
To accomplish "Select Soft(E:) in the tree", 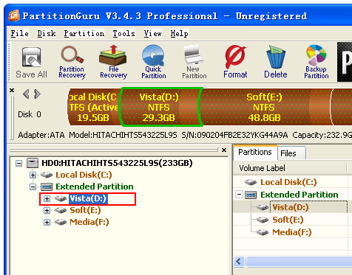I will coord(85,210).
